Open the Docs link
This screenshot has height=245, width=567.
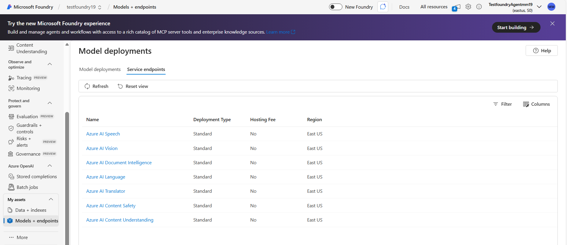(404, 7)
